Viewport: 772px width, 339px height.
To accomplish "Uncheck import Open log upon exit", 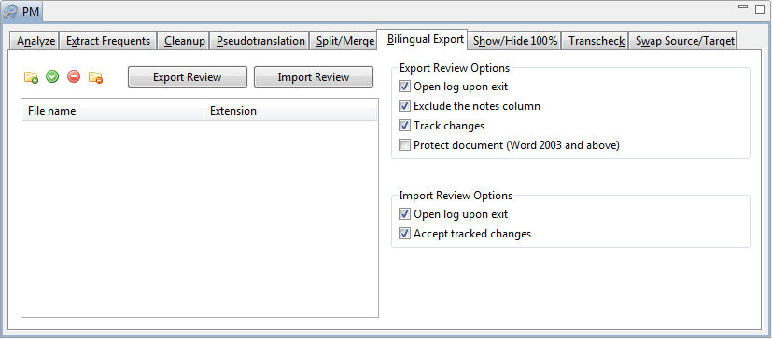I will (405, 214).
